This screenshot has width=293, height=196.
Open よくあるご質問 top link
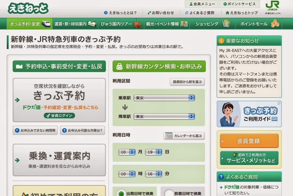pos(200,13)
